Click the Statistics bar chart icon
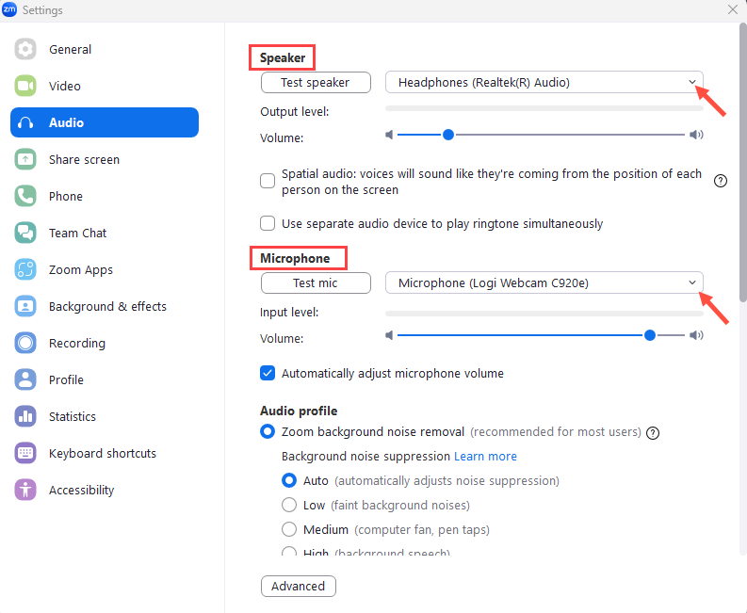 click(25, 416)
